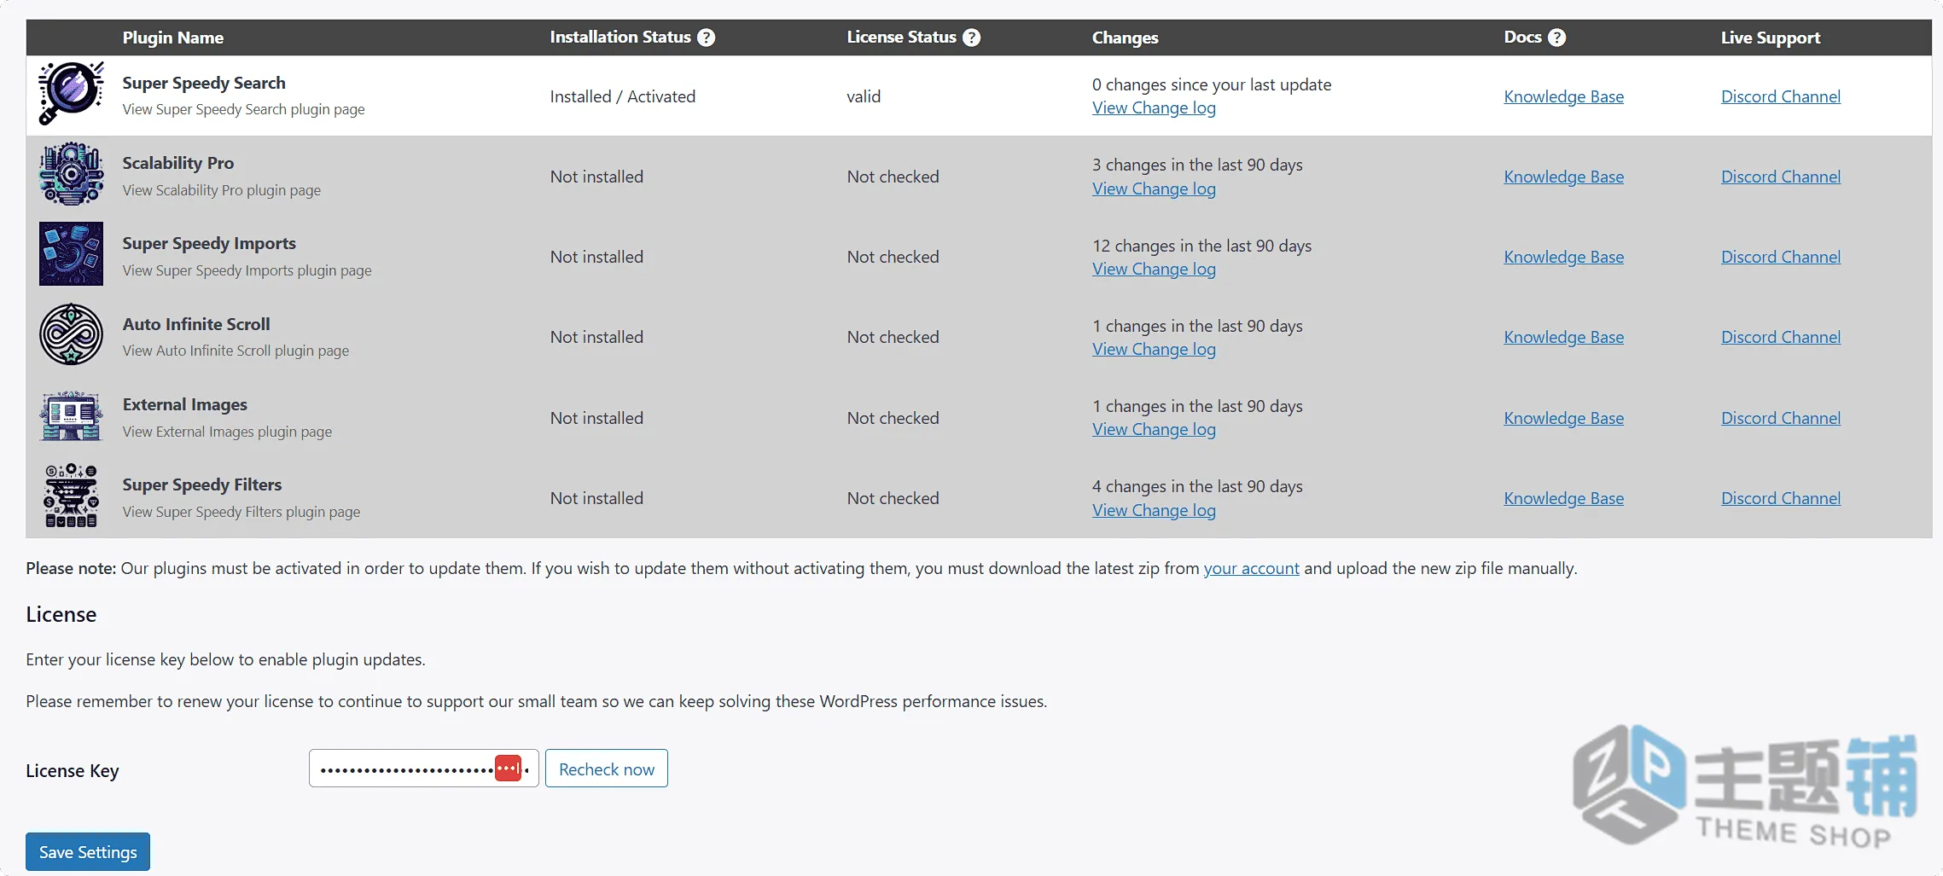Image resolution: width=1943 pixels, height=876 pixels.
Task: Click the 'Installed / Activated' status cell
Action: 623,96
